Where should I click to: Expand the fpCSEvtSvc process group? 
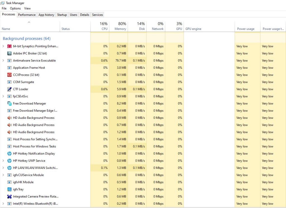tap(3, 96)
